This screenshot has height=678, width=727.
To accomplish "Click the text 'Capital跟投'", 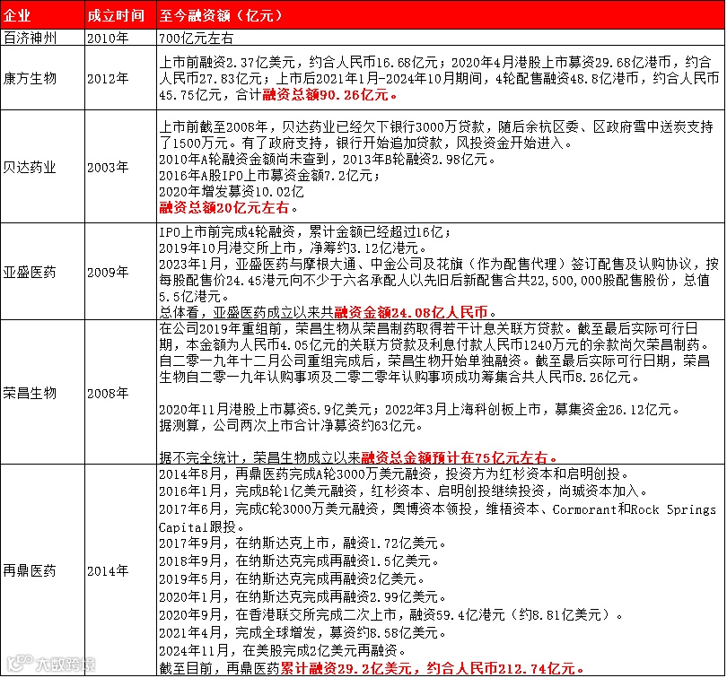I will 201,527.
